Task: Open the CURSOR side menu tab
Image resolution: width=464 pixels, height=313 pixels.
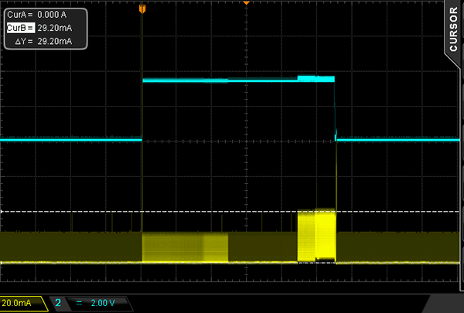Action: click(454, 29)
